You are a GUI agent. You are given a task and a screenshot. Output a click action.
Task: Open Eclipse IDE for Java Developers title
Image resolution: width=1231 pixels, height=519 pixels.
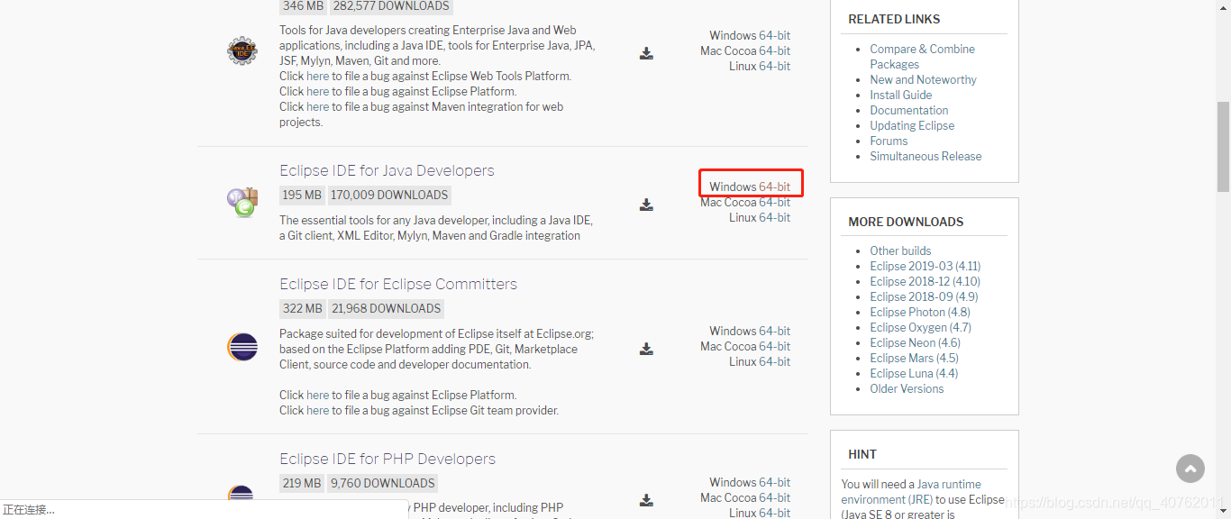tap(387, 170)
